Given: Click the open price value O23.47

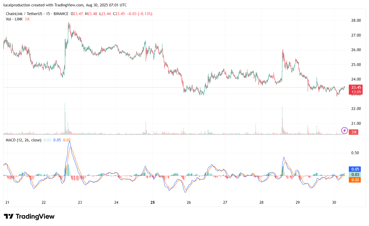Looking at the screenshot, I should [x=77, y=14].
